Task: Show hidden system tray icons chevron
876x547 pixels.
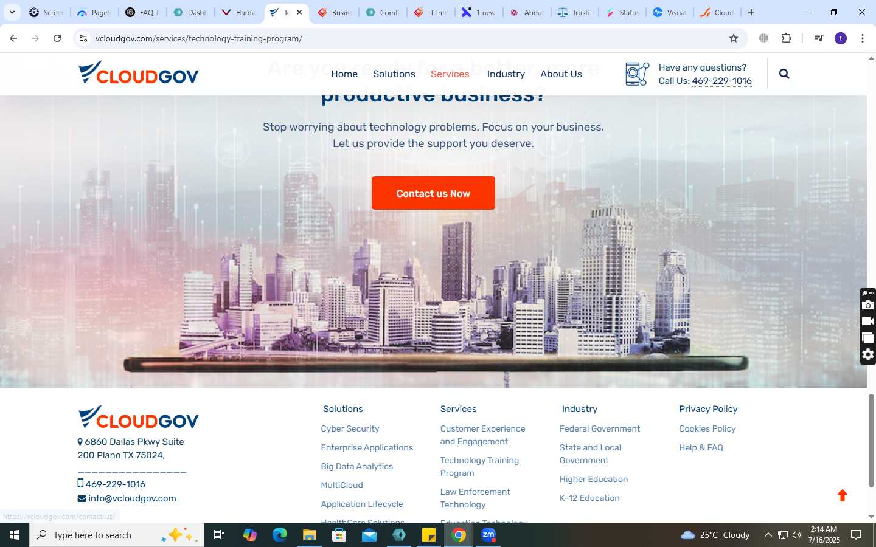Action: tap(768, 535)
